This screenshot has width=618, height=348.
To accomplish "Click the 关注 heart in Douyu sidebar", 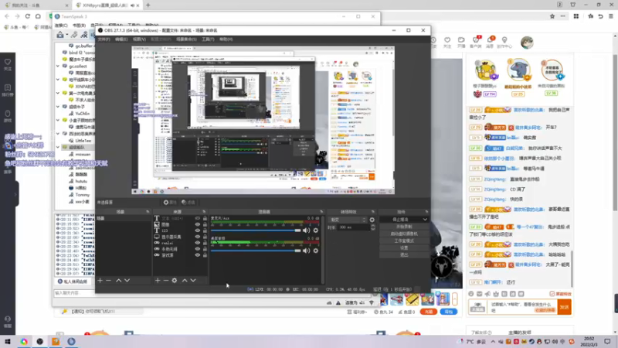I will pos(8,64).
